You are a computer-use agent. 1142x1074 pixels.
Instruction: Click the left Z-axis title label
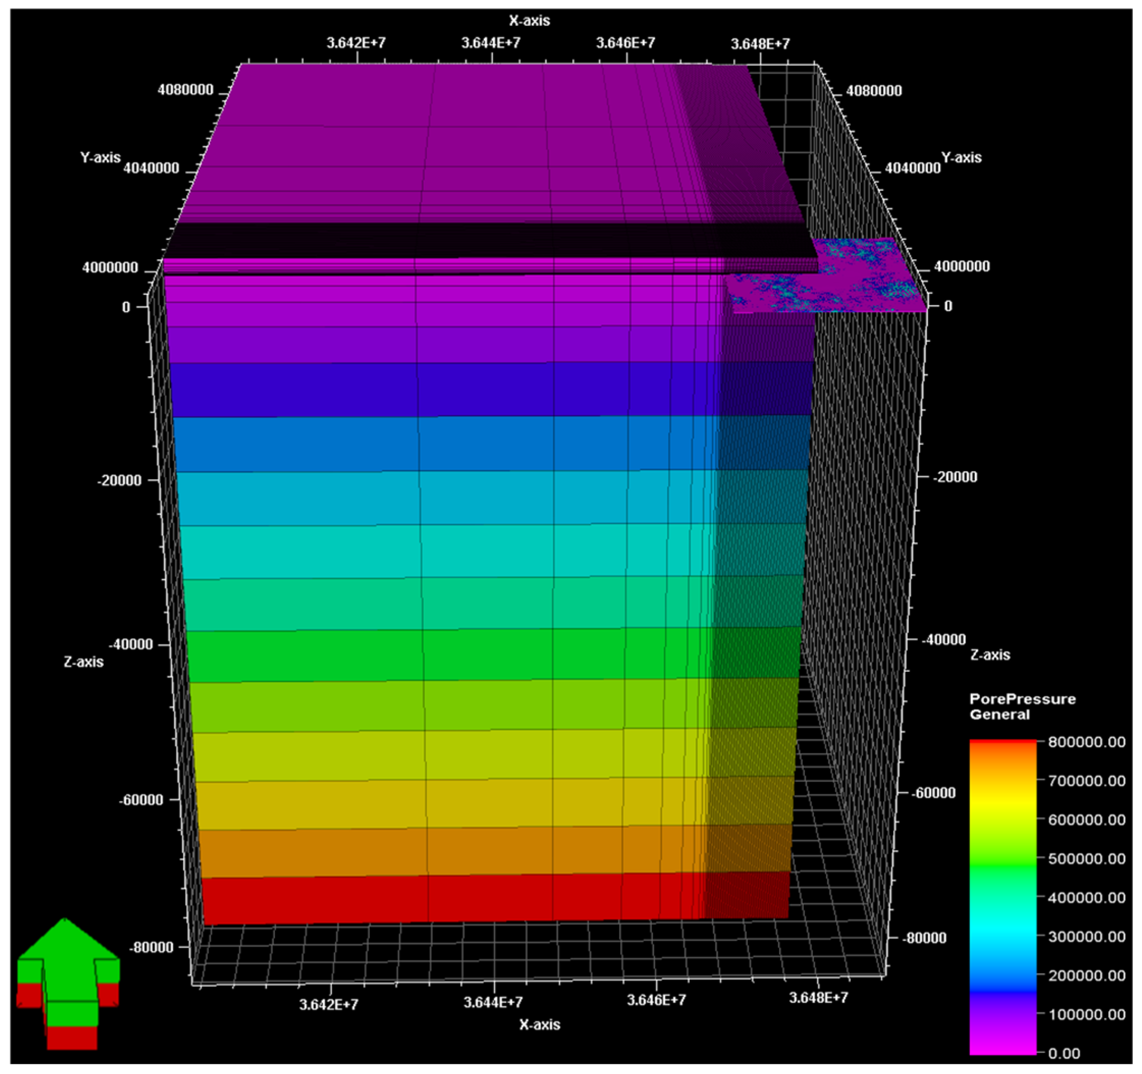(x=84, y=662)
